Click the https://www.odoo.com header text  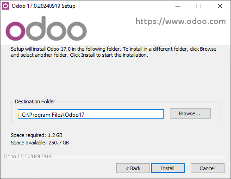point(181,21)
